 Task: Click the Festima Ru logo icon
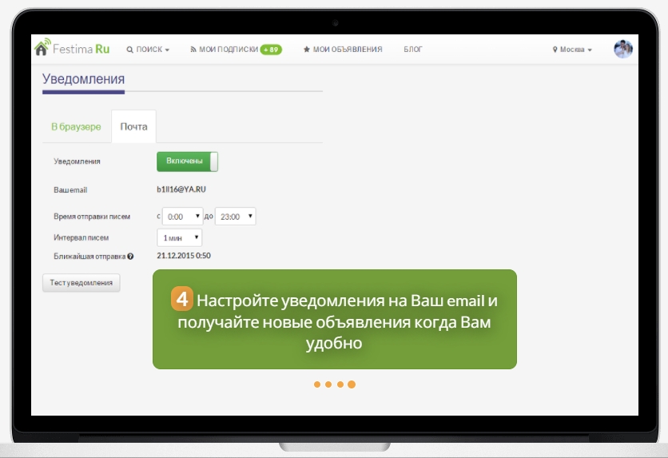tap(42, 48)
